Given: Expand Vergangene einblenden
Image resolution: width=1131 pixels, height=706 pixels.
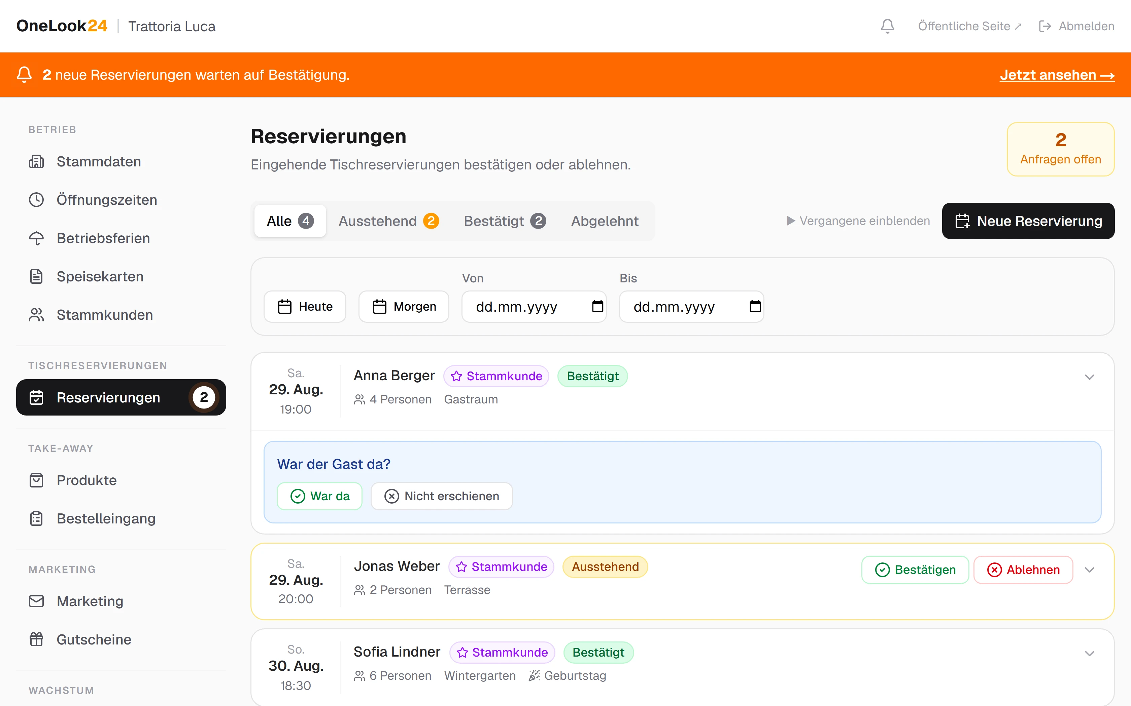Looking at the screenshot, I should [858, 221].
